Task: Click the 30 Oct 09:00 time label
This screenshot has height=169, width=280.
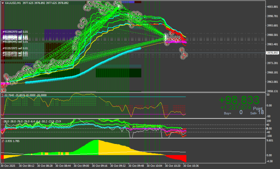Action: [x=81, y=166]
